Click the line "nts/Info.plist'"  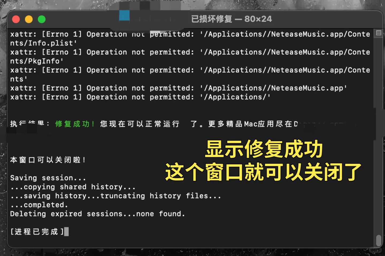(44, 43)
